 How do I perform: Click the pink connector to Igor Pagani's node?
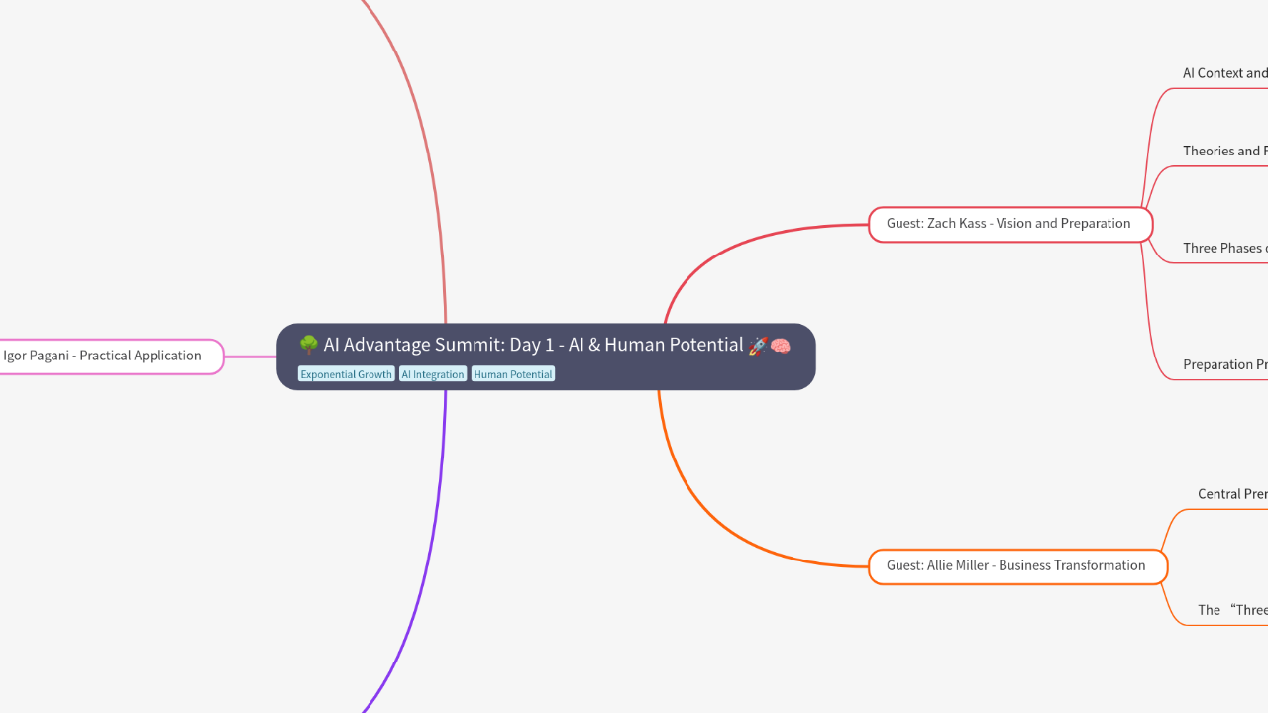click(x=251, y=356)
